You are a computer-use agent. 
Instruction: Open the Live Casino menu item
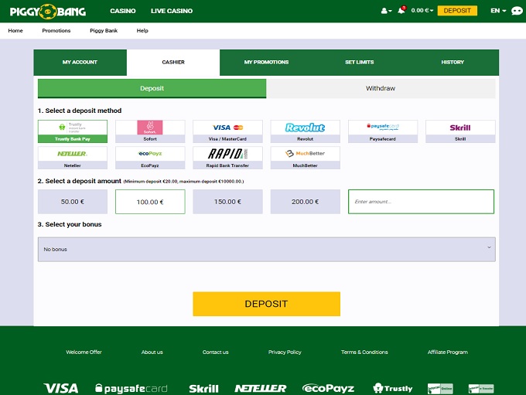click(172, 11)
